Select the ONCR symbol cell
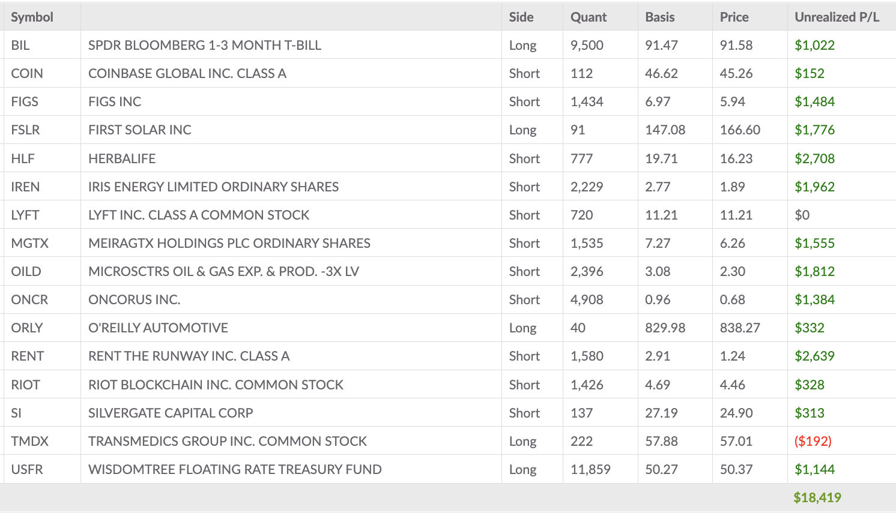 [29, 299]
